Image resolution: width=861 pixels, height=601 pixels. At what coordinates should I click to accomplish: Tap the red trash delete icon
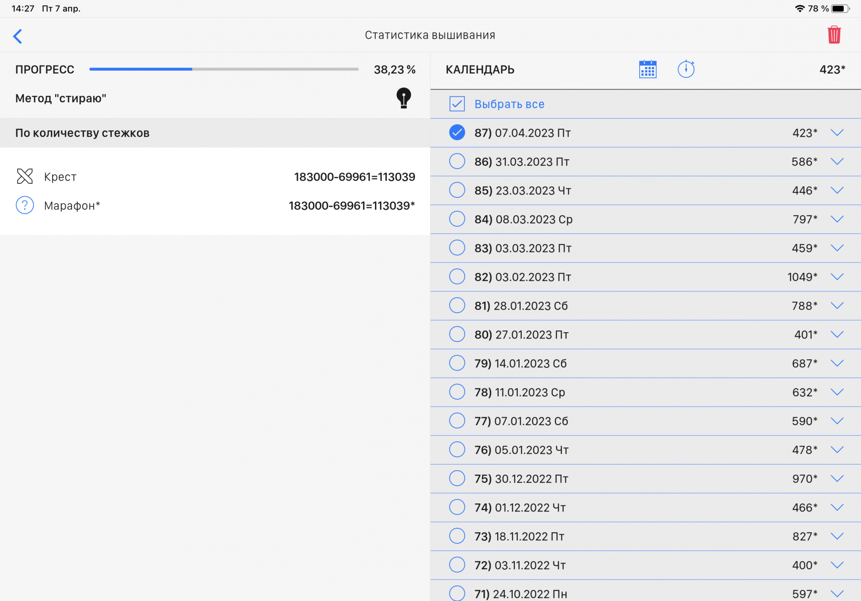[834, 35]
